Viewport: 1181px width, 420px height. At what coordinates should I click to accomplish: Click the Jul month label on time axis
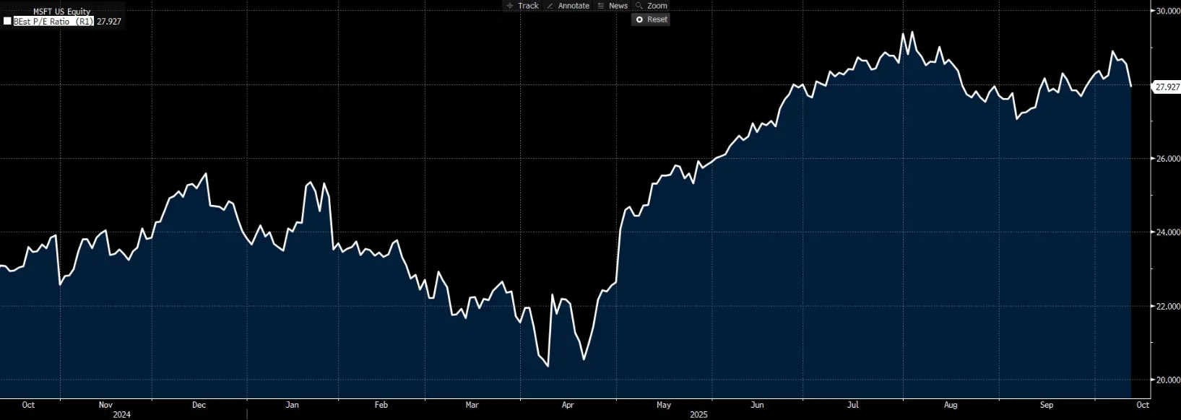click(853, 405)
